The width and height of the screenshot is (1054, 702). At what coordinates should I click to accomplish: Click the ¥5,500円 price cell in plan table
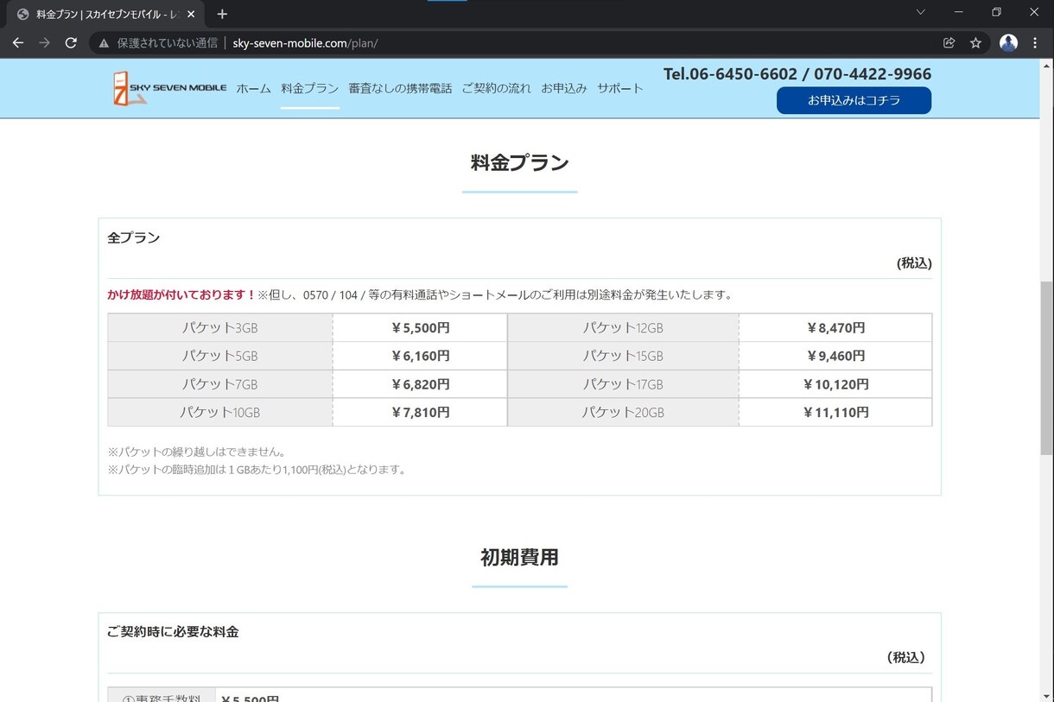pyautogui.click(x=420, y=328)
